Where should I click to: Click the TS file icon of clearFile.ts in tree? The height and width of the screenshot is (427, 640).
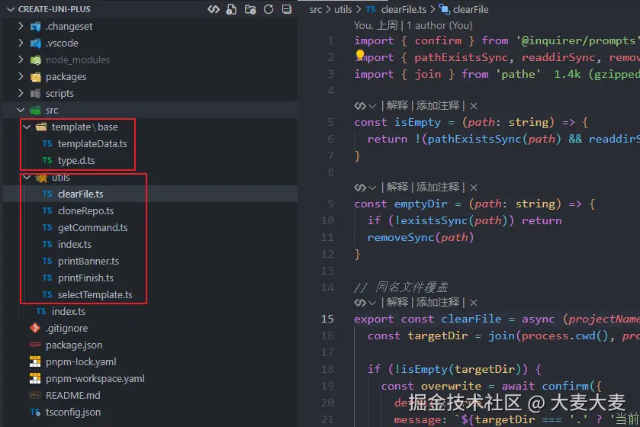(47, 194)
